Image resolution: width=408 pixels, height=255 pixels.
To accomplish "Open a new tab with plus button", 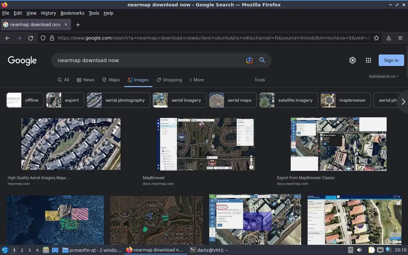I will point(78,25).
